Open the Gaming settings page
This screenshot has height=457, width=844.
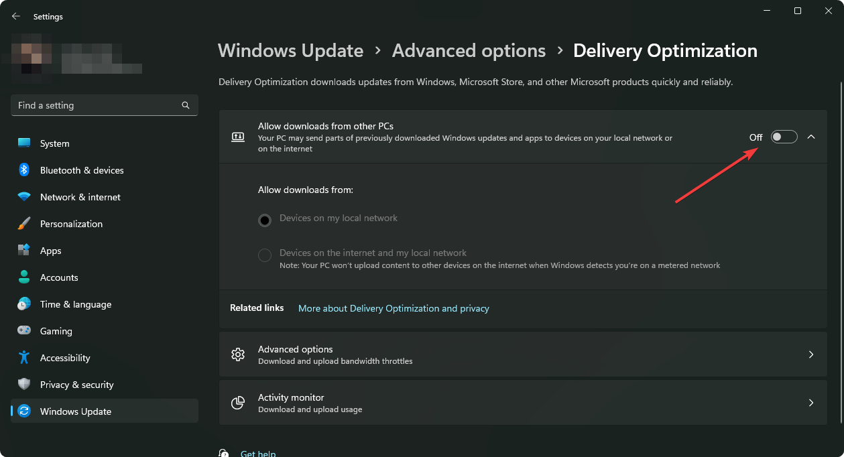[x=105, y=331]
